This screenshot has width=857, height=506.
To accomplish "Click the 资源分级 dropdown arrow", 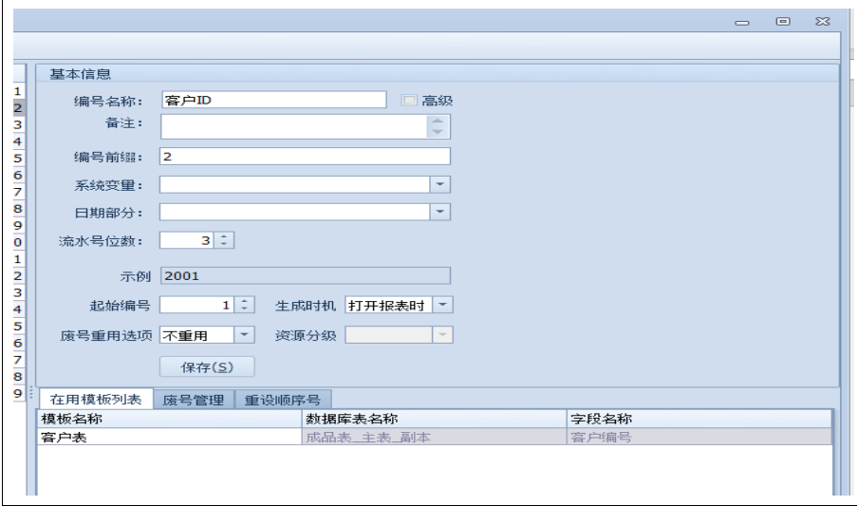I will [x=440, y=335].
